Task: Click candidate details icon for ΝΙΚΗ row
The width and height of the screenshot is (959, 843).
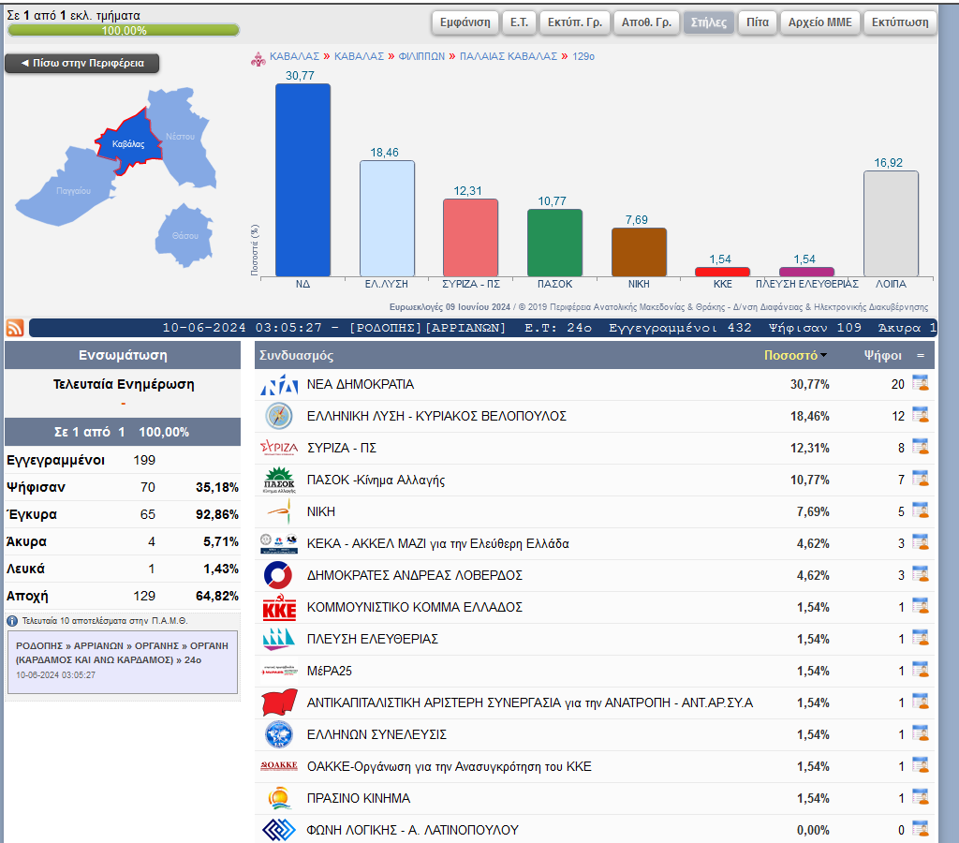Action: point(920,511)
